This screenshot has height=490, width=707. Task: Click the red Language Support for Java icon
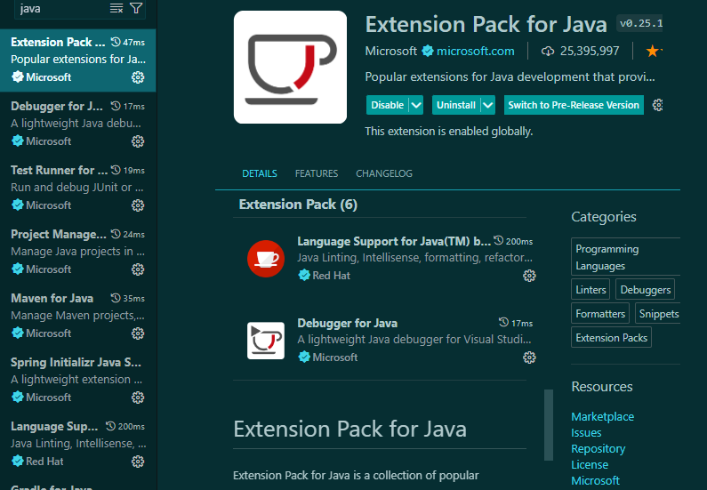coord(266,259)
